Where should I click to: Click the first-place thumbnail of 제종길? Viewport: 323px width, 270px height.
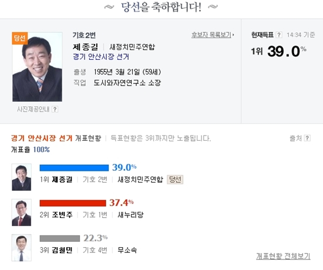(21, 177)
